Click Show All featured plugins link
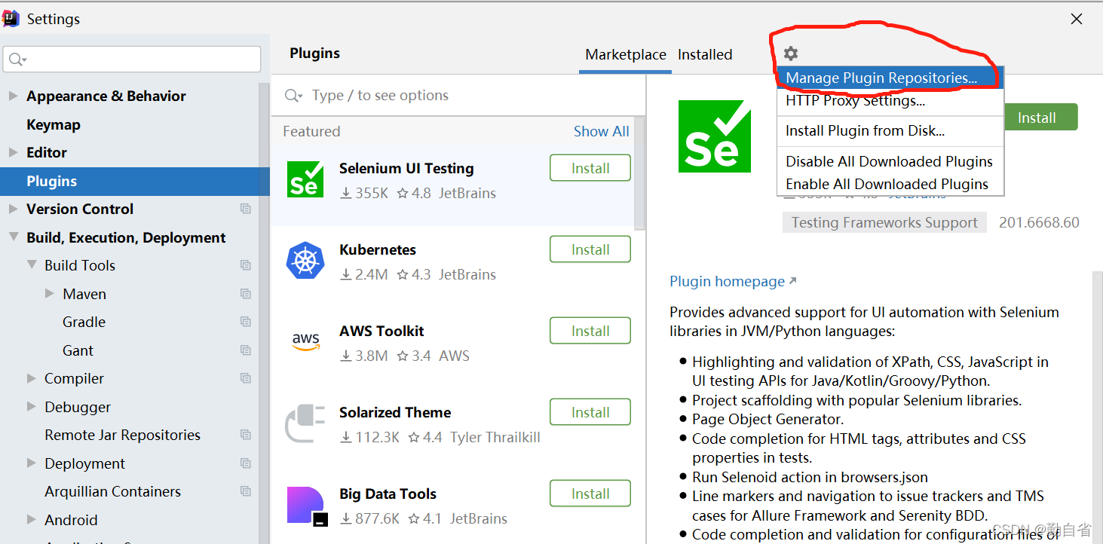 pos(601,131)
